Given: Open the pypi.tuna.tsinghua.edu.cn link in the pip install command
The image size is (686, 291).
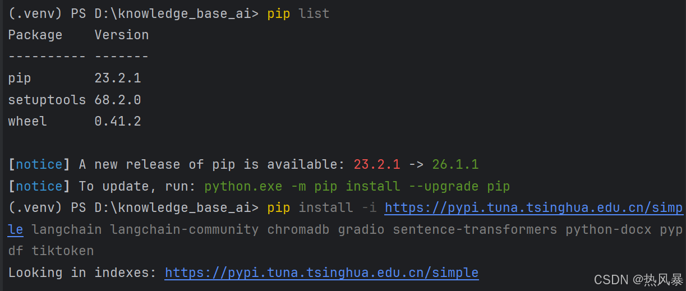Looking at the screenshot, I should coord(533,208).
